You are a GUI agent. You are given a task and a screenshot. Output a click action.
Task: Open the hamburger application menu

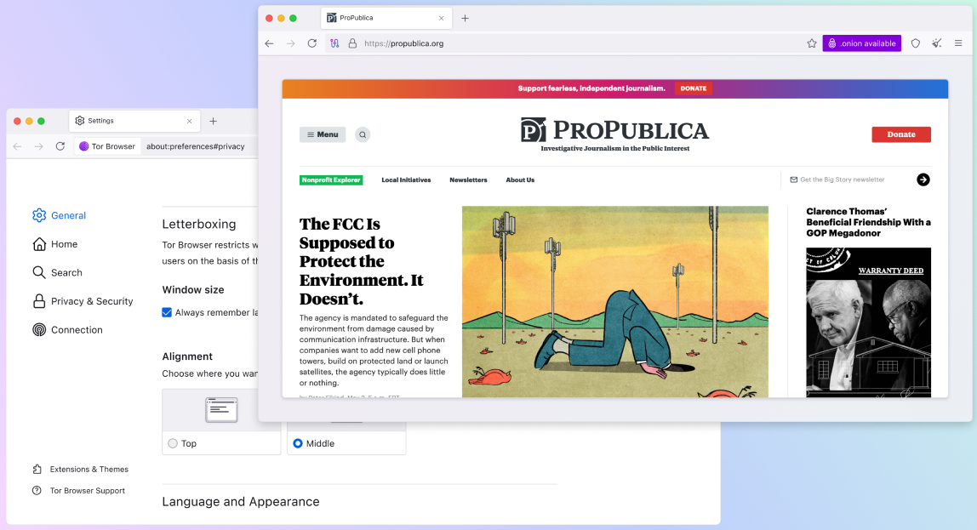[x=958, y=43]
